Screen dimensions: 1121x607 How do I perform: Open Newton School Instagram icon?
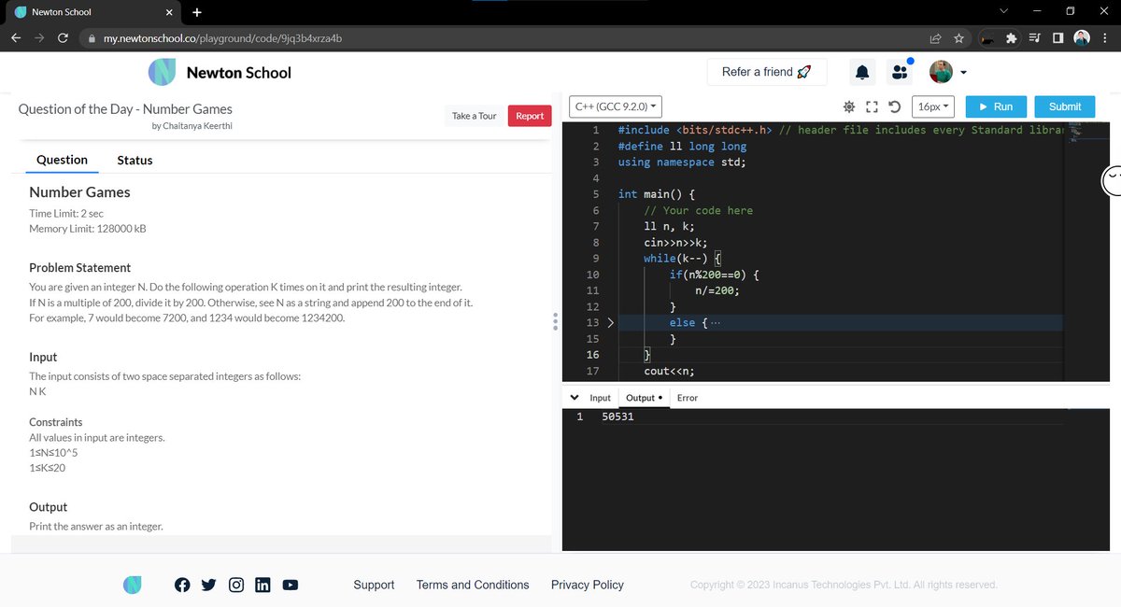coord(236,585)
